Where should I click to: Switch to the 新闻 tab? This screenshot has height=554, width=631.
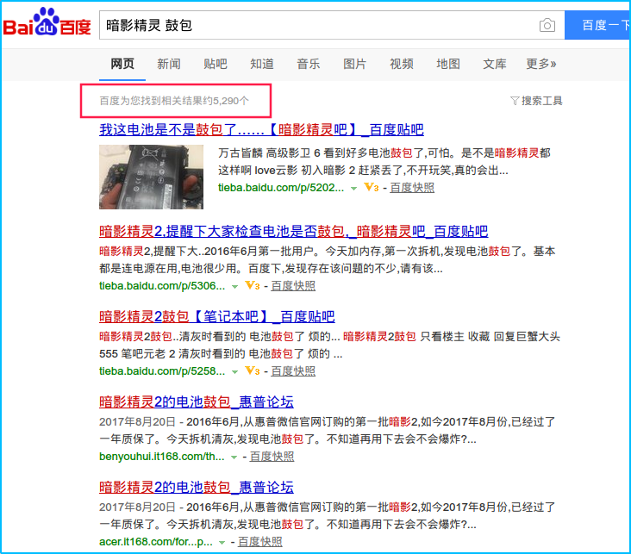[x=169, y=64]
